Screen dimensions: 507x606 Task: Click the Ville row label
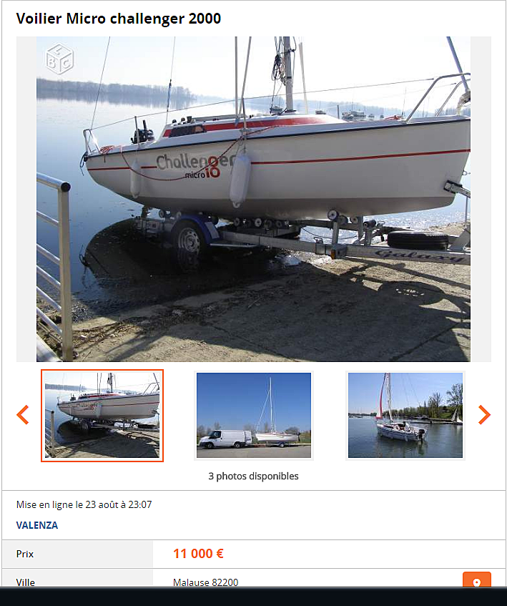26,582
